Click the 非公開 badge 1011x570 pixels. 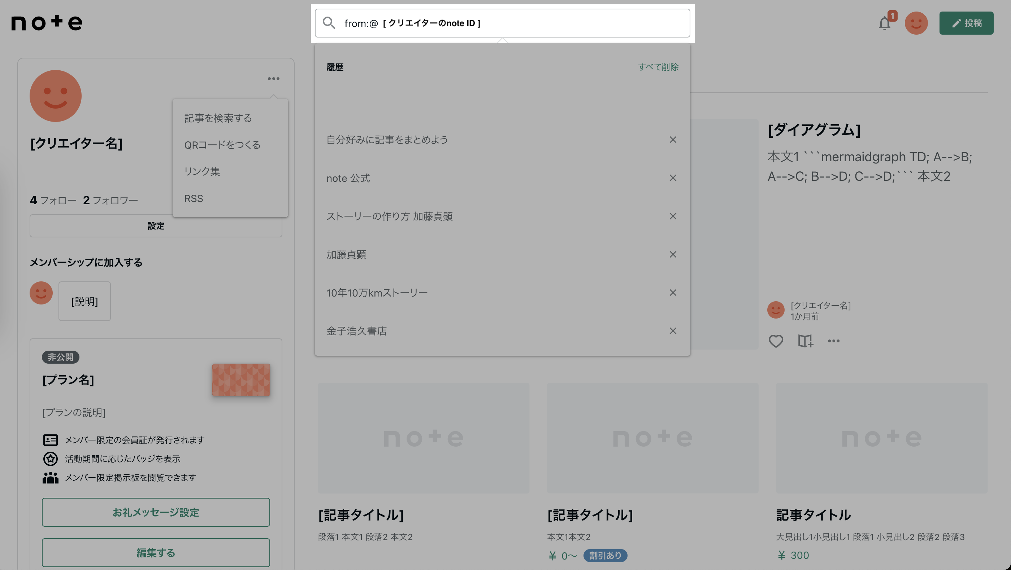(x=60, y=357)
